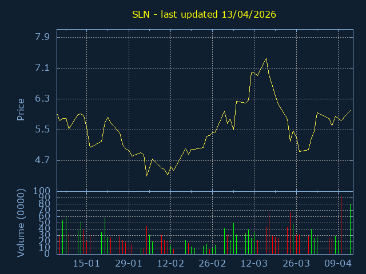Click the Price axis label
This screenshot has height=274, width=366.
tap(21, 110)
